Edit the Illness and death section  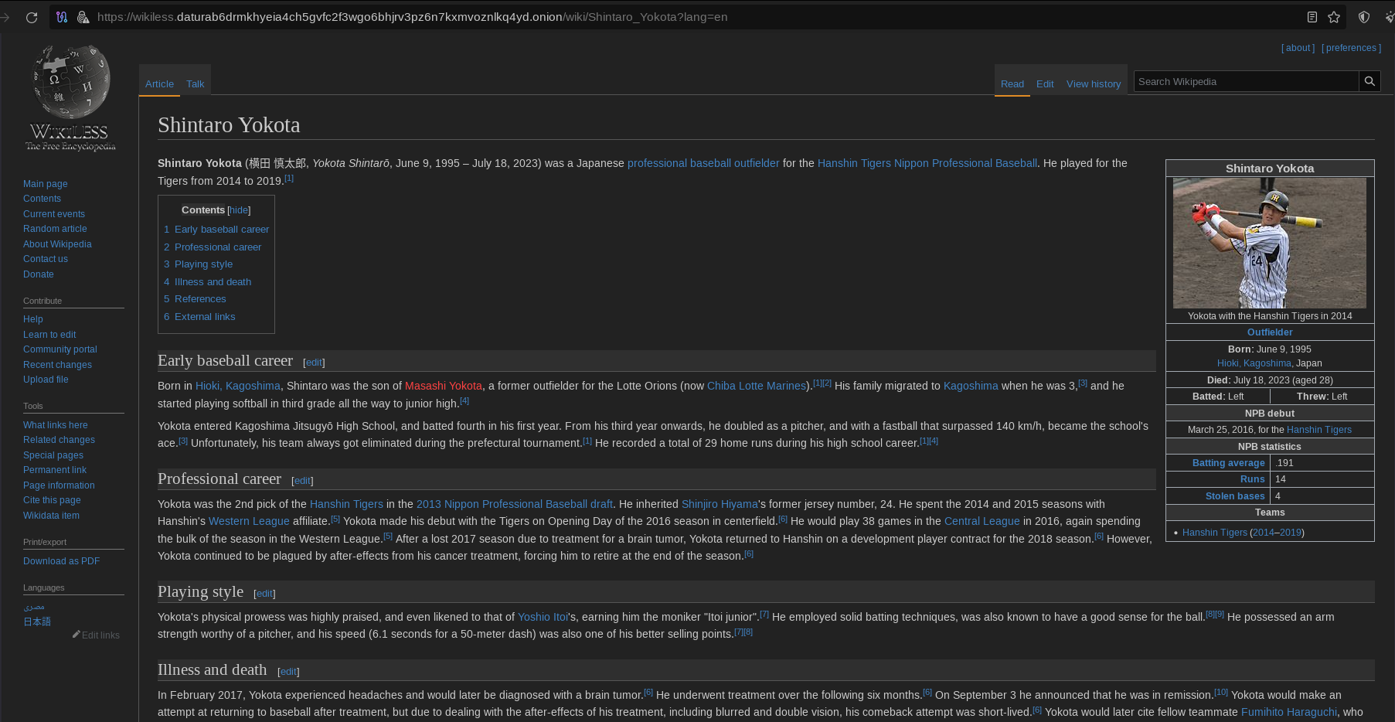pos(288,672)
